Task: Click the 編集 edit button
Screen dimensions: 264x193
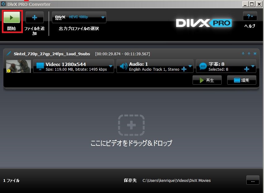Action: pos(242,80)
